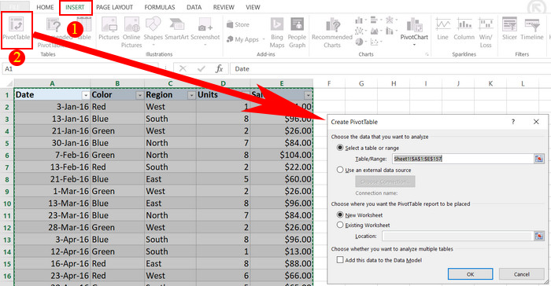Switch to the PAGE LAYOUT tab

coord(115,7)
